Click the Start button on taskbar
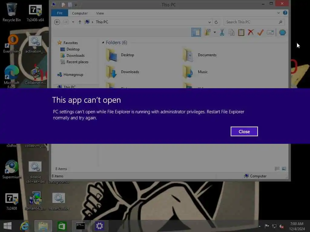 click(8, 226)
